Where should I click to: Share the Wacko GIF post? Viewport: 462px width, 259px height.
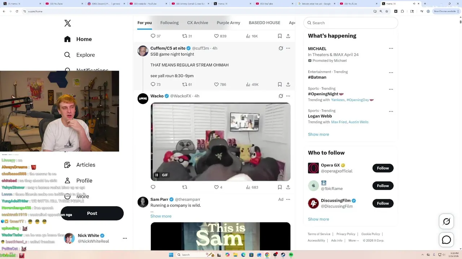(288, 187)
